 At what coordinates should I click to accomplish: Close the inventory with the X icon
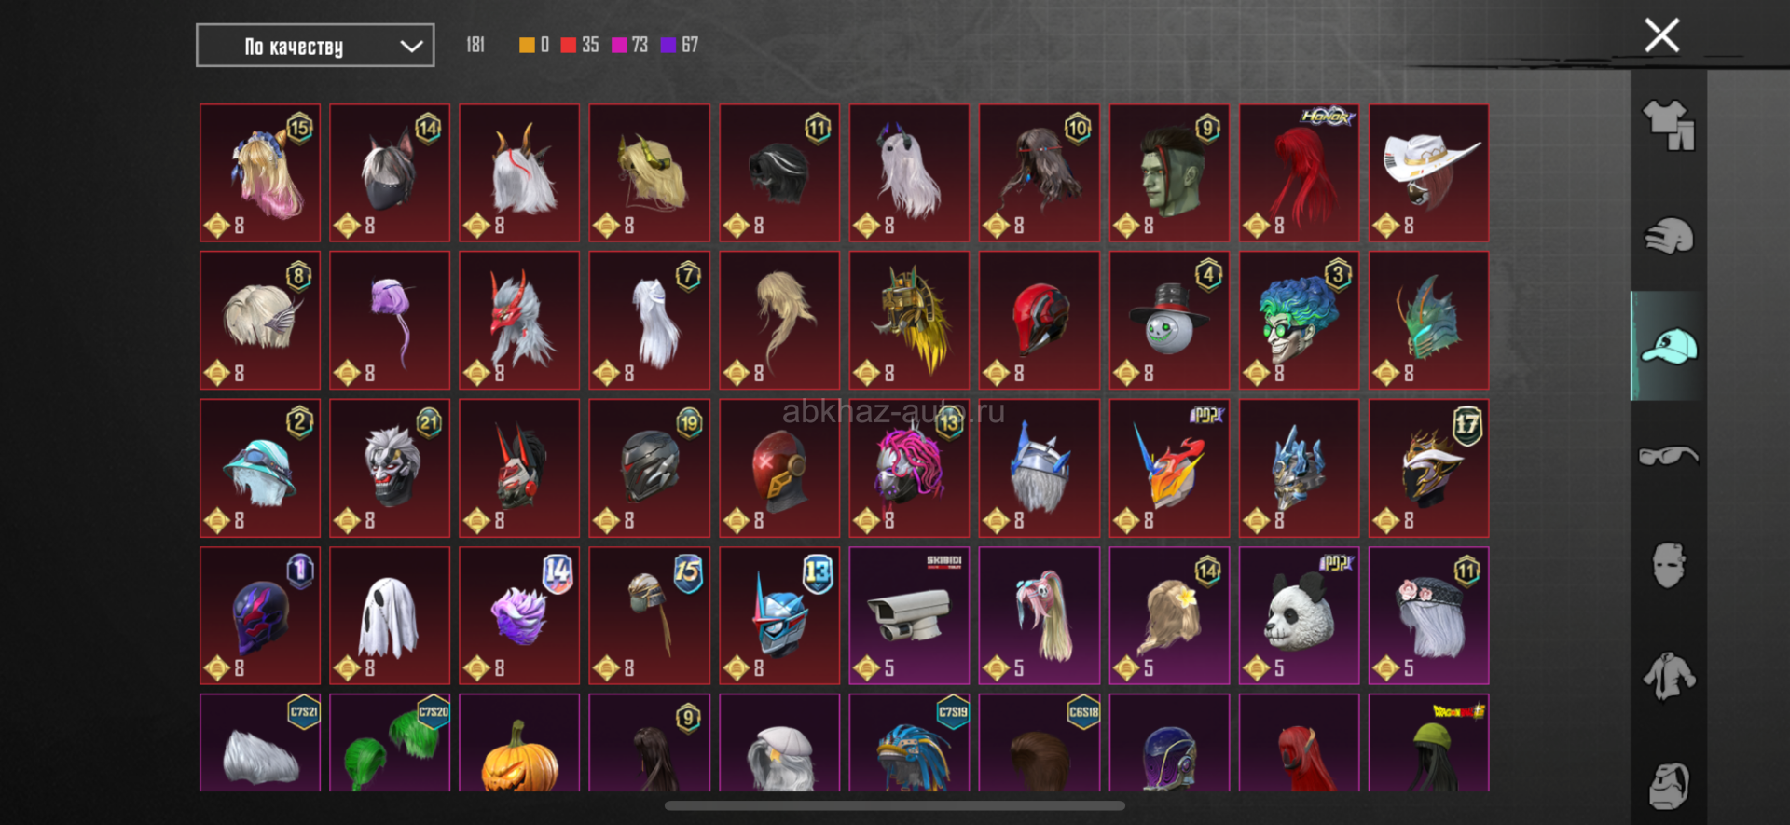(1661, 35)
